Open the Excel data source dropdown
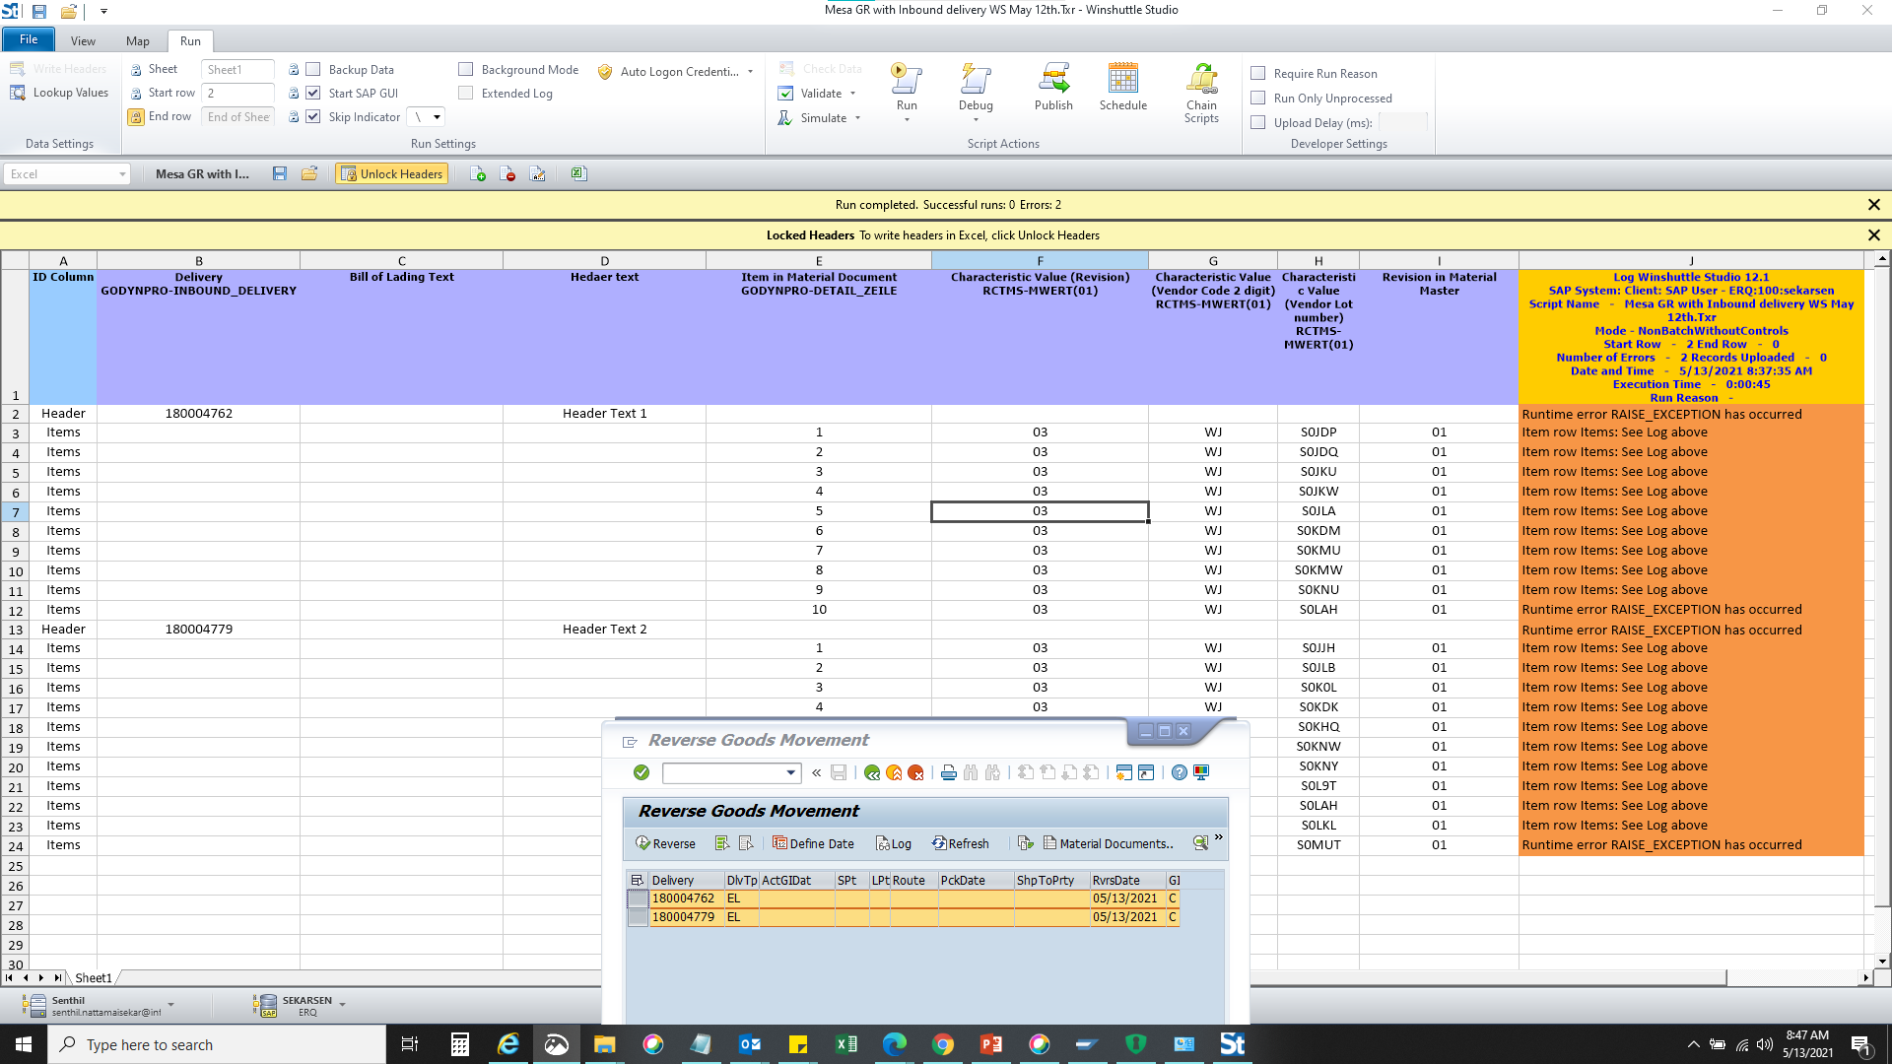Screen dimensions: 1892x1064 pos(122,174)
